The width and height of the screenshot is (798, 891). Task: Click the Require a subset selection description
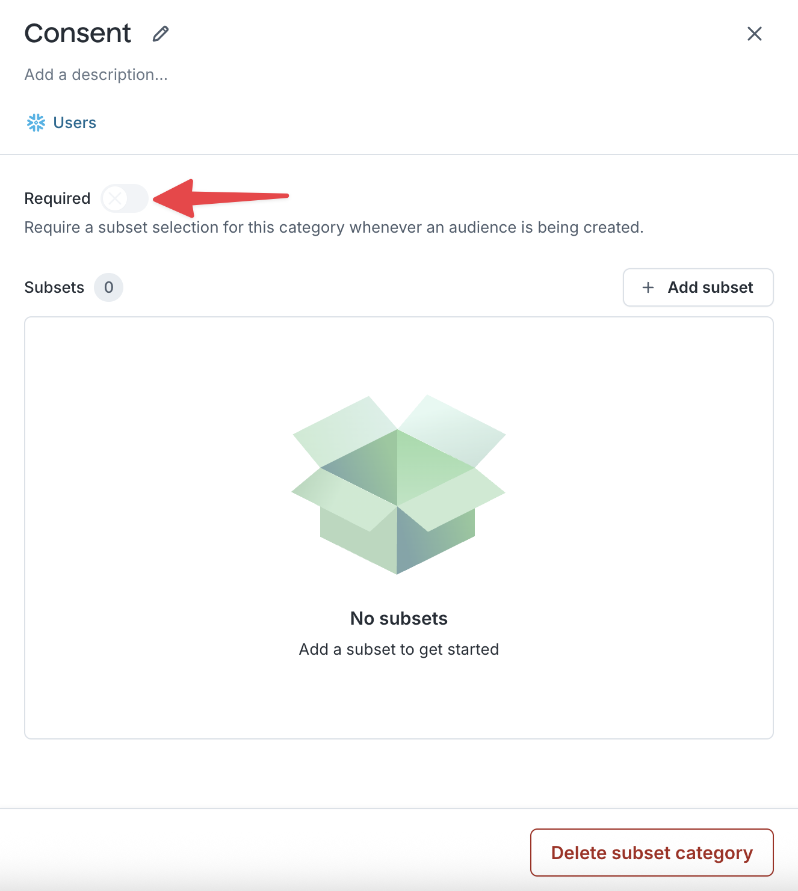(x=334, y=227)
